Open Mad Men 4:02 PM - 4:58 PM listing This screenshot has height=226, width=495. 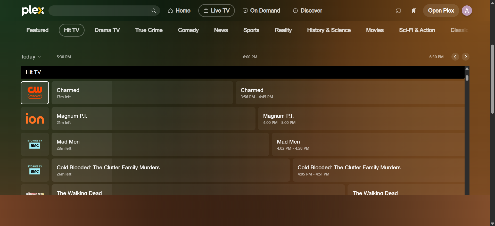tap(368, 144)
